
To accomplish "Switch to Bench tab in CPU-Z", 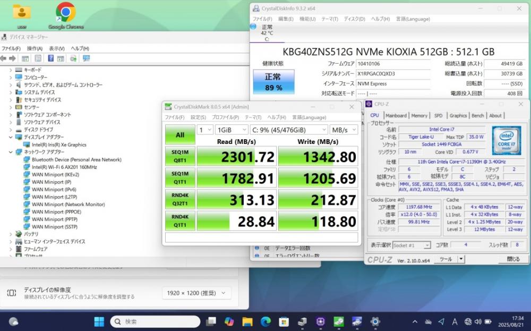I will click(x=477, y=115).
